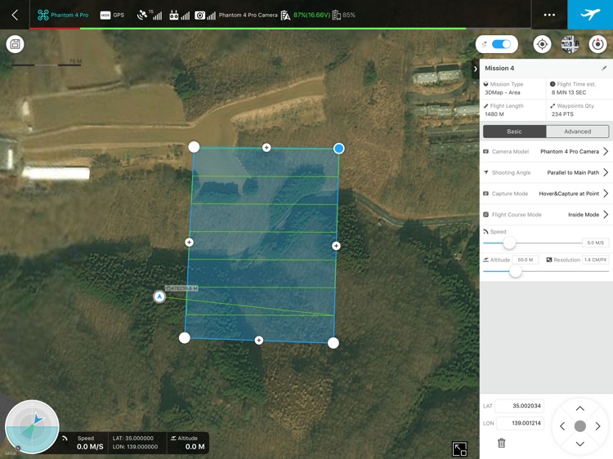Click the Speed slider handle

(509, 243)
